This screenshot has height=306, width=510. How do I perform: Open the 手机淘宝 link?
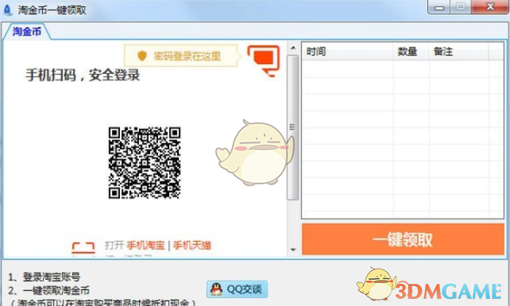point(145,245)
